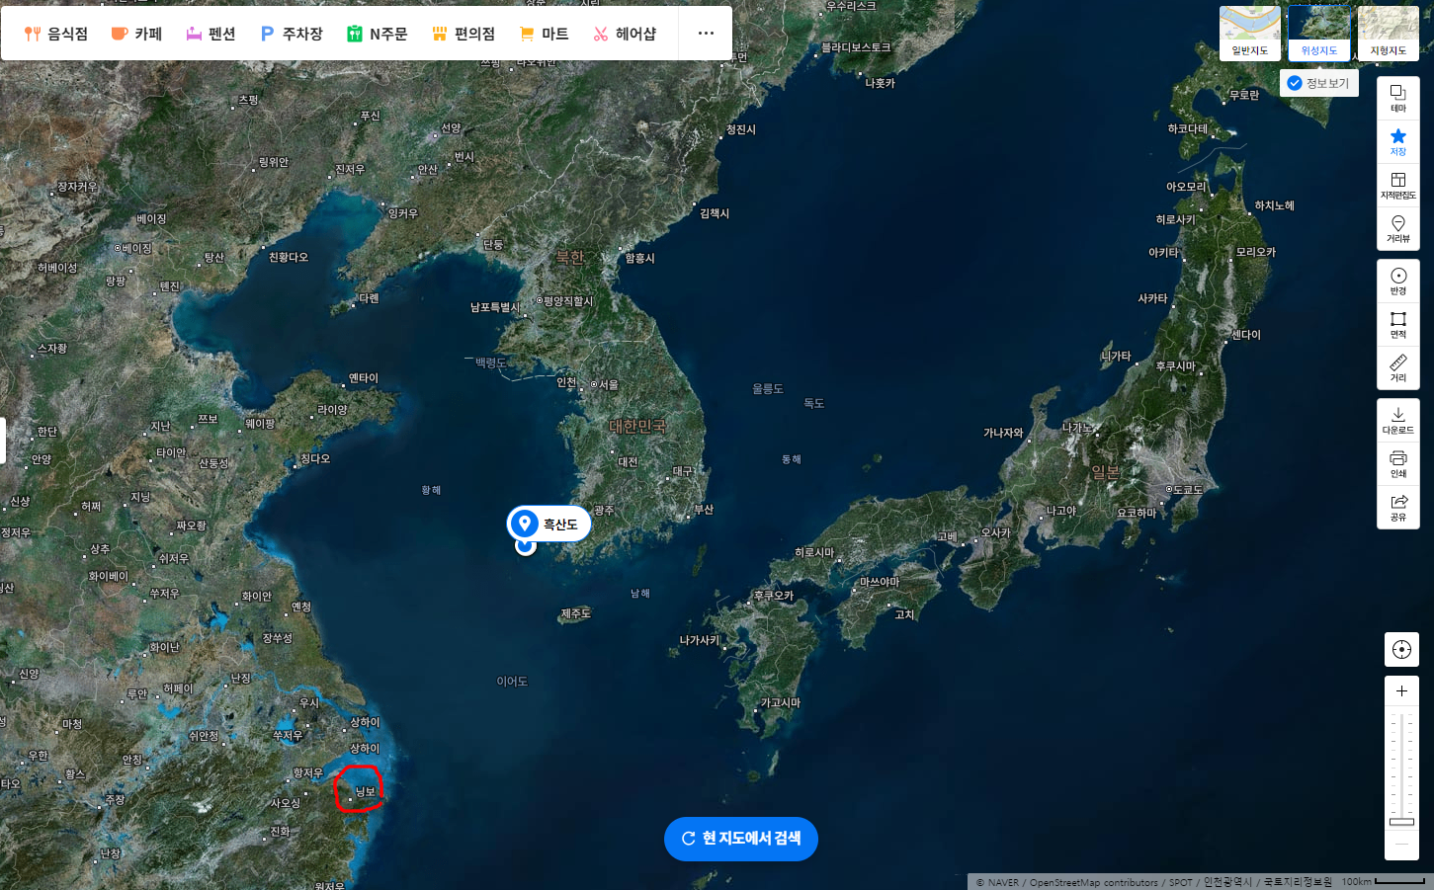The height and width of the screenshot is (890, 1434).
Task: Click the 다롄 label on the map
Action: click(367, 298)
